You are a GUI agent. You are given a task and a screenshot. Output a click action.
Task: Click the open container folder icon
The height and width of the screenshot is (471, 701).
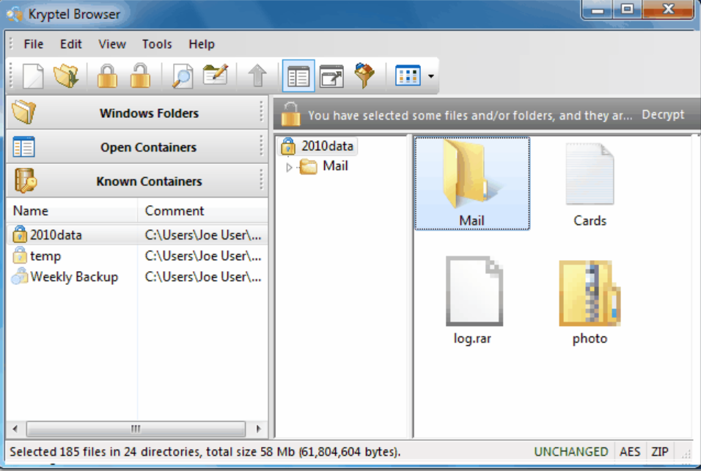(x=66, y=76)
